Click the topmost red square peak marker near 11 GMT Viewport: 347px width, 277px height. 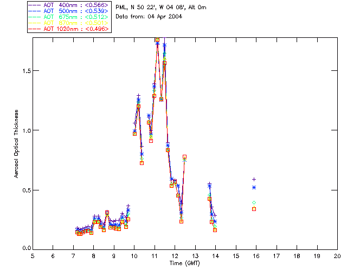point(158,40)
